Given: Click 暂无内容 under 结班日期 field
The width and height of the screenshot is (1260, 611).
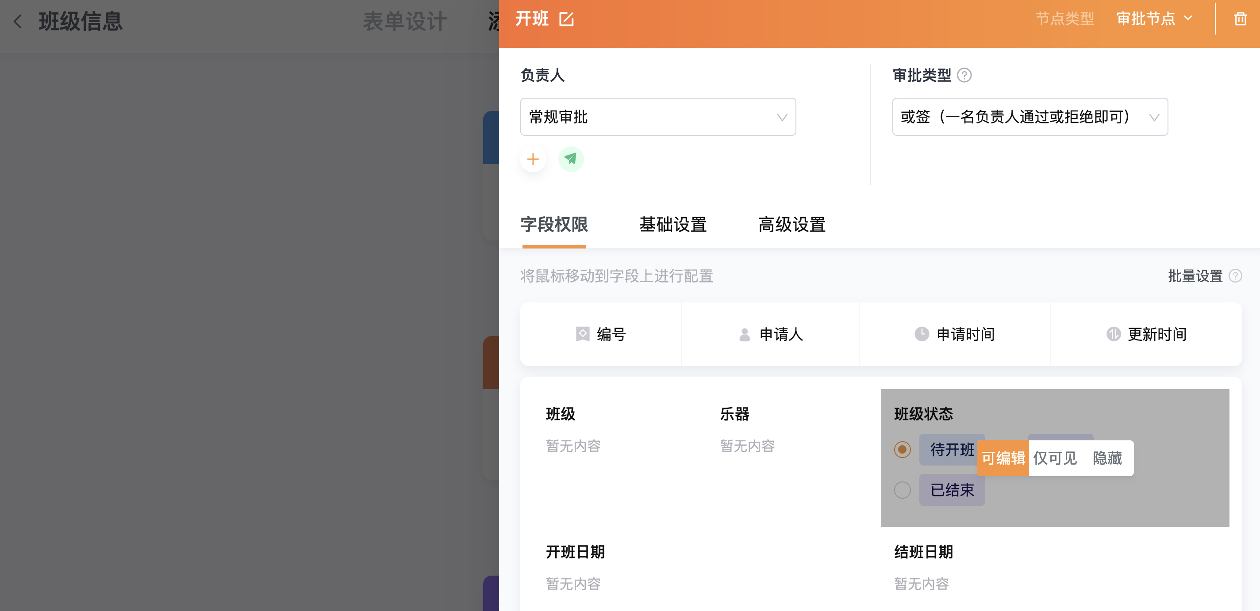Looking at the screenshot, I should coord(922,584).
